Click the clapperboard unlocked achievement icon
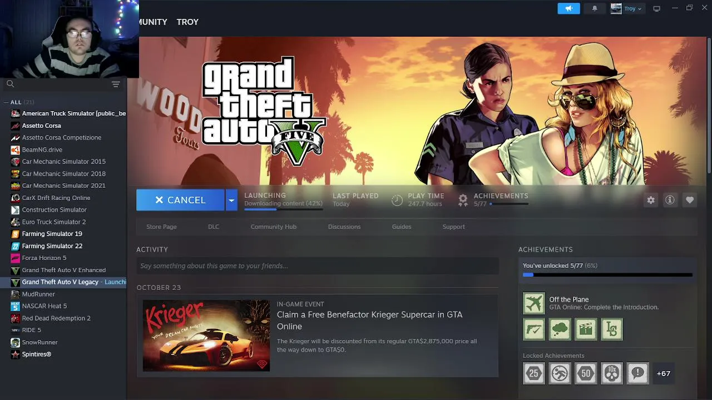Screen dimensions: 712x400 tap(586, 329)
